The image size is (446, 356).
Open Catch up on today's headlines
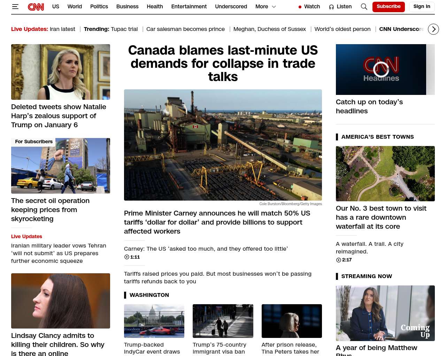(369, 106)
